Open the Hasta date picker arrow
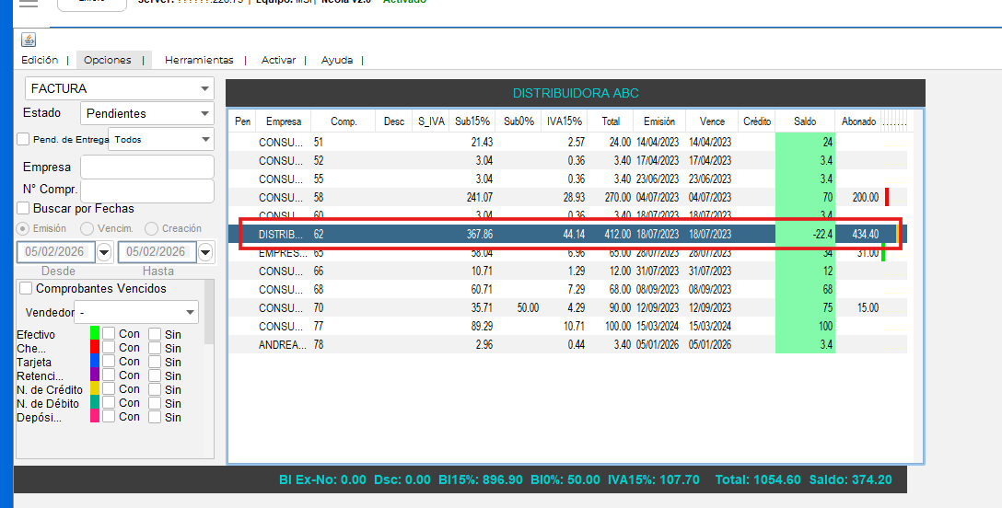The width and height of the screenshot is (1002, 508). point(204,252)
